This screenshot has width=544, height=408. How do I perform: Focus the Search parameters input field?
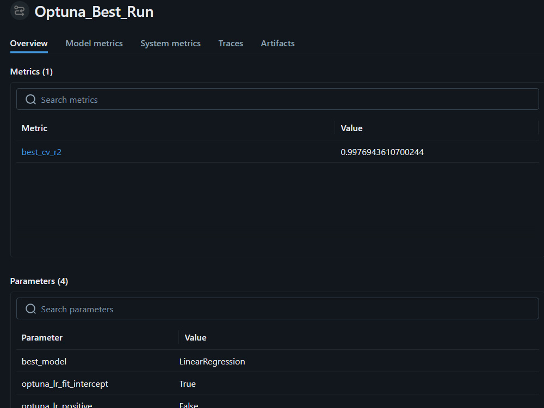click(x=277, y=308)
